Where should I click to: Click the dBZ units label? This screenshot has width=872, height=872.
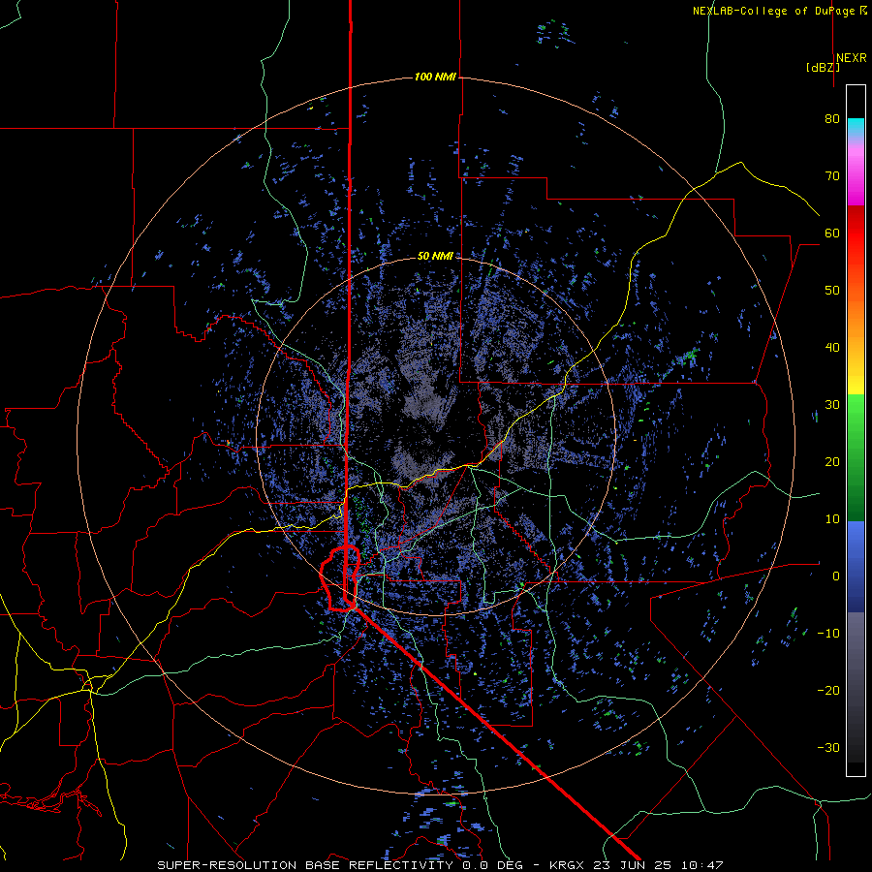[x=823, y=68]
